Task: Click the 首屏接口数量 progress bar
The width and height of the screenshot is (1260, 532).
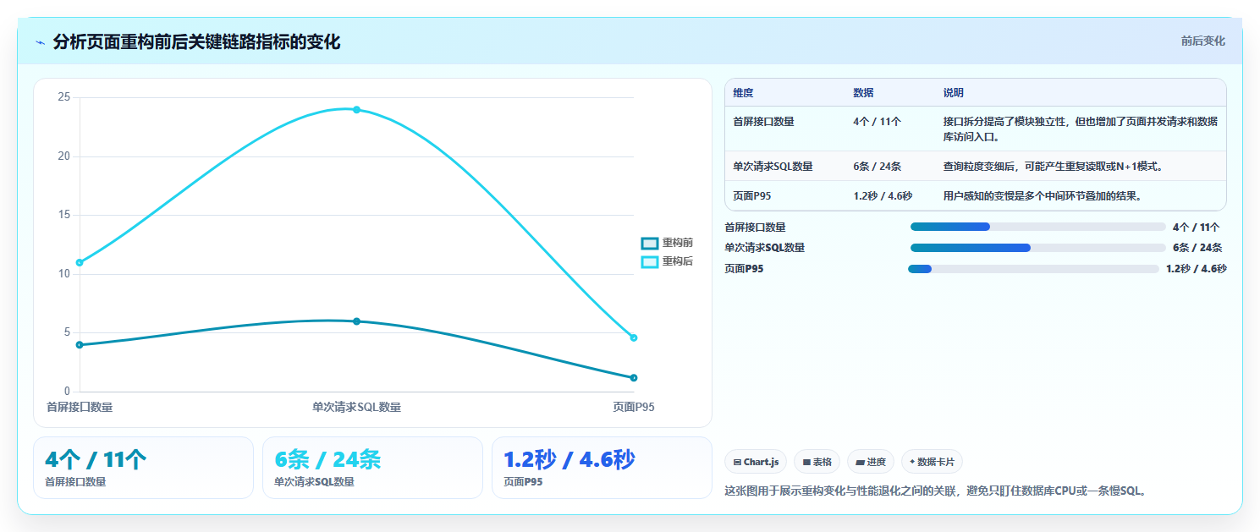Action: coord(1037,227)
